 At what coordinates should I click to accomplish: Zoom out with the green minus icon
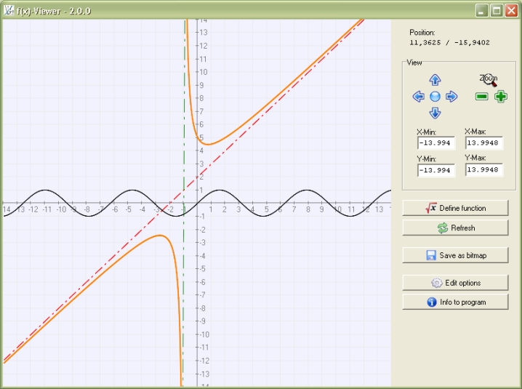[481, 97]
